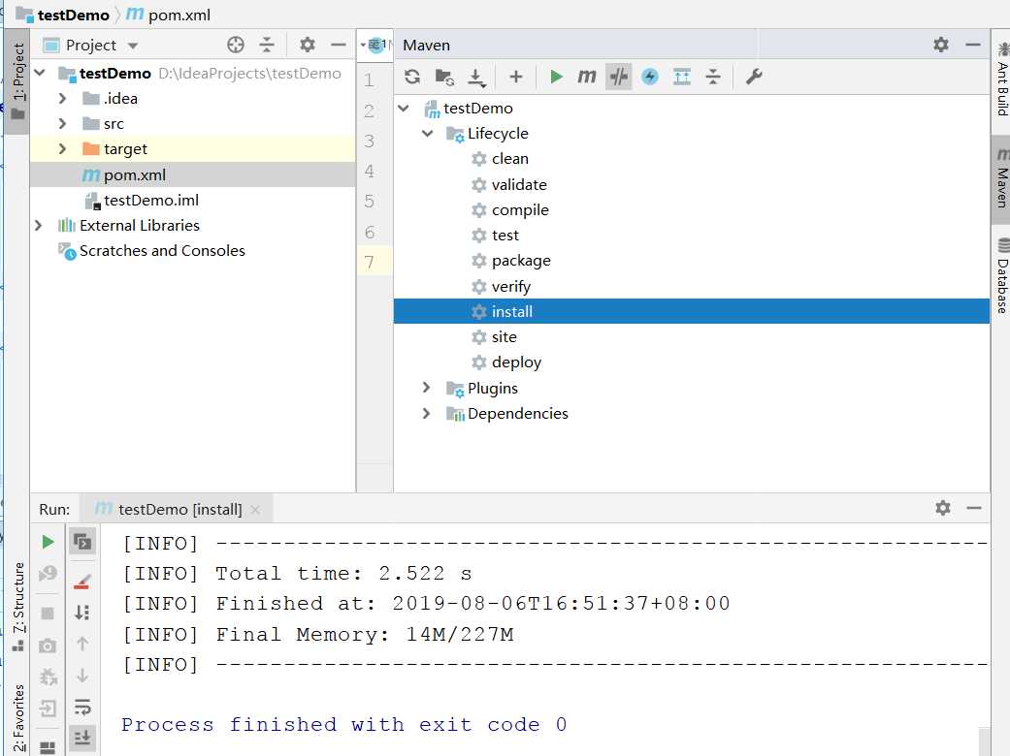Open Maven panel gear options
This screenshot has height=756, width=1010.
(x=941, y=45)
